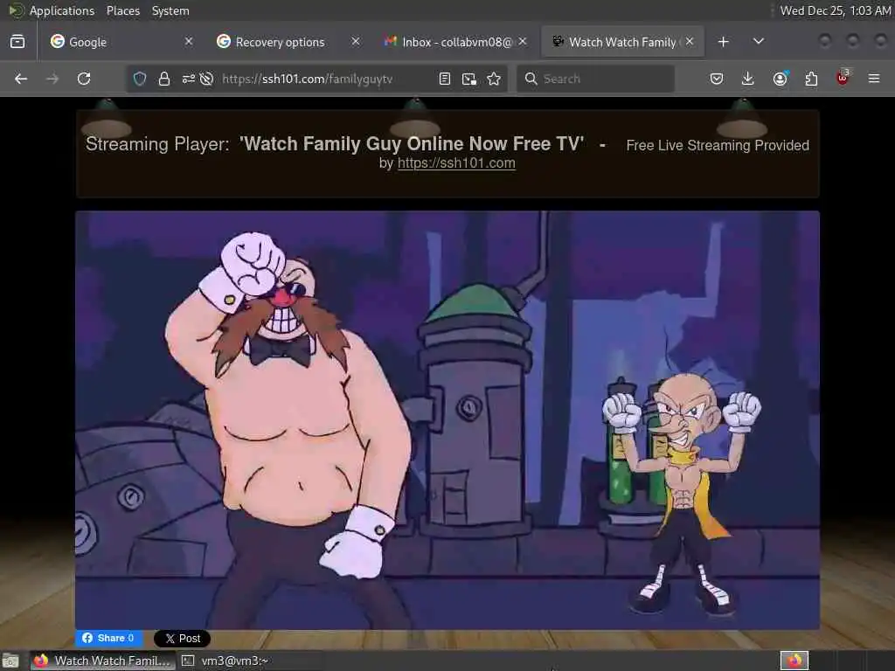The height and width of the screenshot is (671, 895).
Task: Click the Facebook Share button
Action: coord(108,638)
